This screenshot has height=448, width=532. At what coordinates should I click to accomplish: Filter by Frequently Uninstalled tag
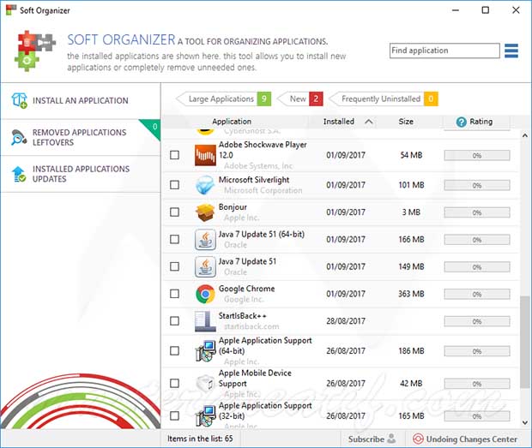tap(384, 99)
